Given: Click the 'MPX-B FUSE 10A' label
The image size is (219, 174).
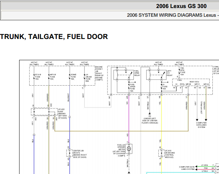Looking at the screenshot, I should point(53,77).
